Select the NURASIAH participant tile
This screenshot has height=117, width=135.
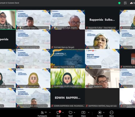(x=127, y=39)
